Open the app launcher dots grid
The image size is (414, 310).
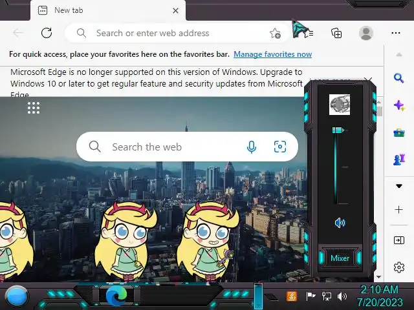(34, 108)
